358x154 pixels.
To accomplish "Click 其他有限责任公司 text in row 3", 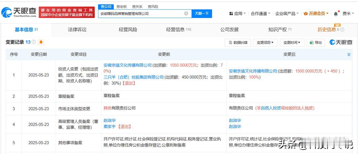I will coord(120,108).
